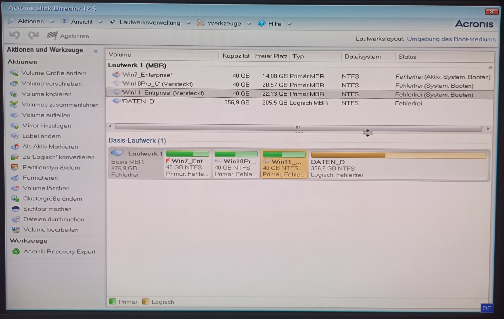Click the Ausführen checkered flag icon
504x319 pixels.
click(52, 36)
